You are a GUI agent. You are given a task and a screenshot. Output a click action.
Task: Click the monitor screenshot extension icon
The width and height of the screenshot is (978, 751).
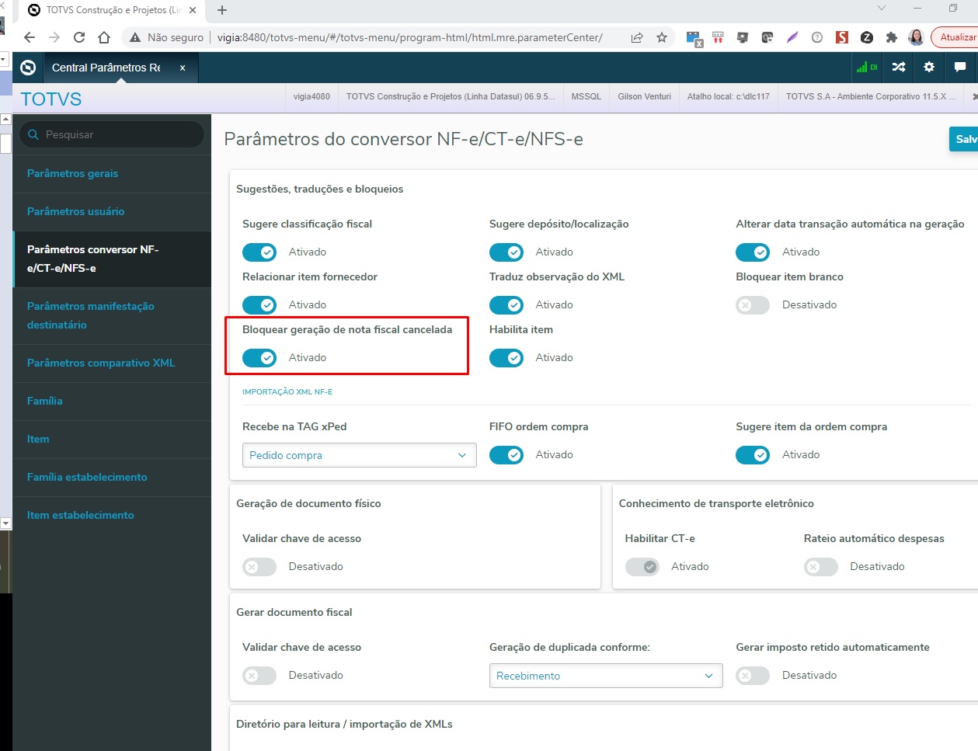[743, 37]
